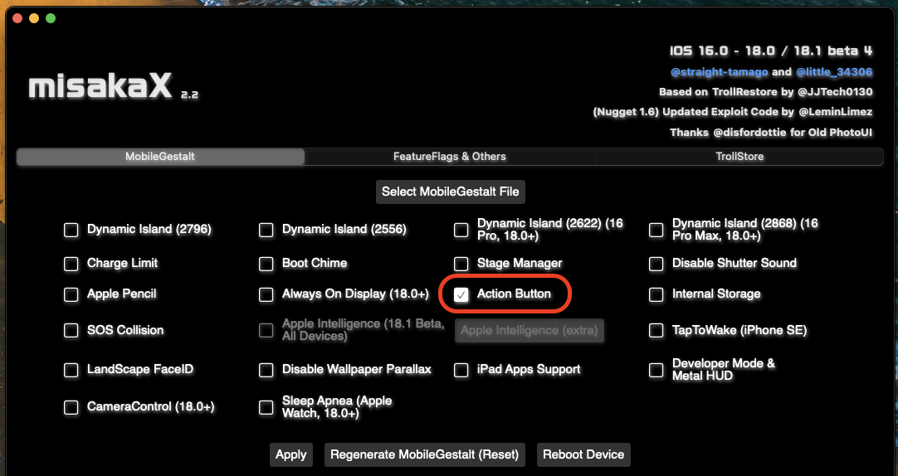Image resolution: width=898 pixels, height=476 pixels.
Task: Tick Dynamic Island (2868) 16 Pro Max option
Action: pos(656,230)
